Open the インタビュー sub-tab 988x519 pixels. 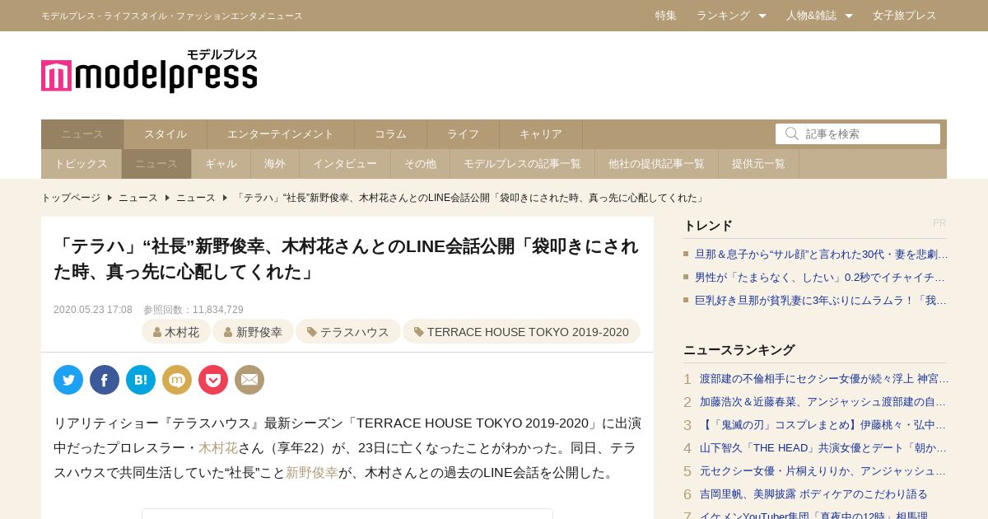click(345, 164)
